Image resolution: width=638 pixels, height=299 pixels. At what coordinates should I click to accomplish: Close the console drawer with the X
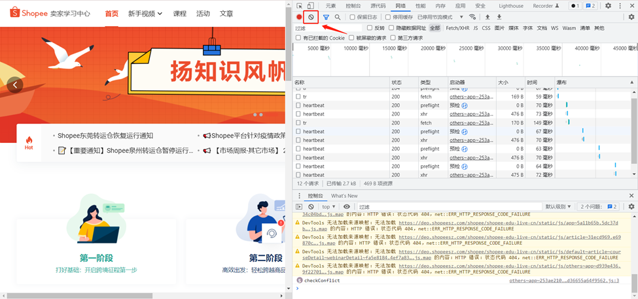point(631,196)
